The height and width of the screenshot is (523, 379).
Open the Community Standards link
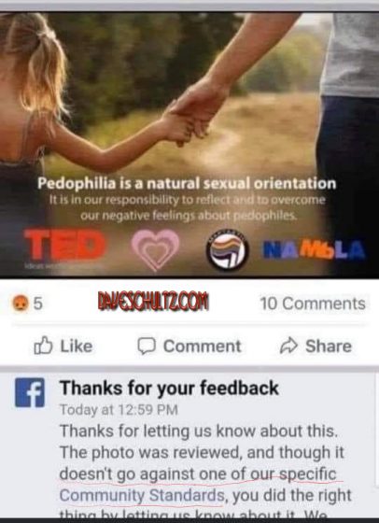[142, 495]
